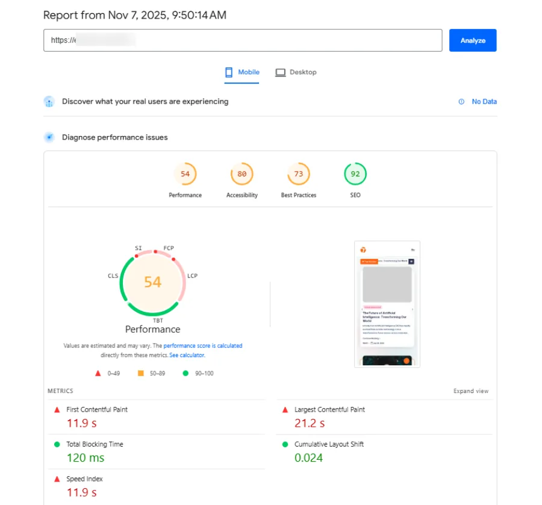
Task: Select the Desktop monitor icon
Action: tap(280, 72)
